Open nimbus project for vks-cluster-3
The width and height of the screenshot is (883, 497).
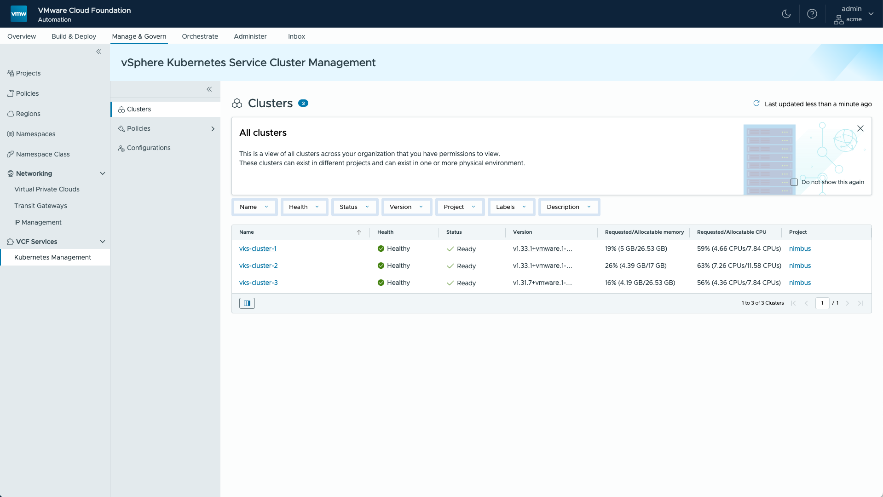800,283
